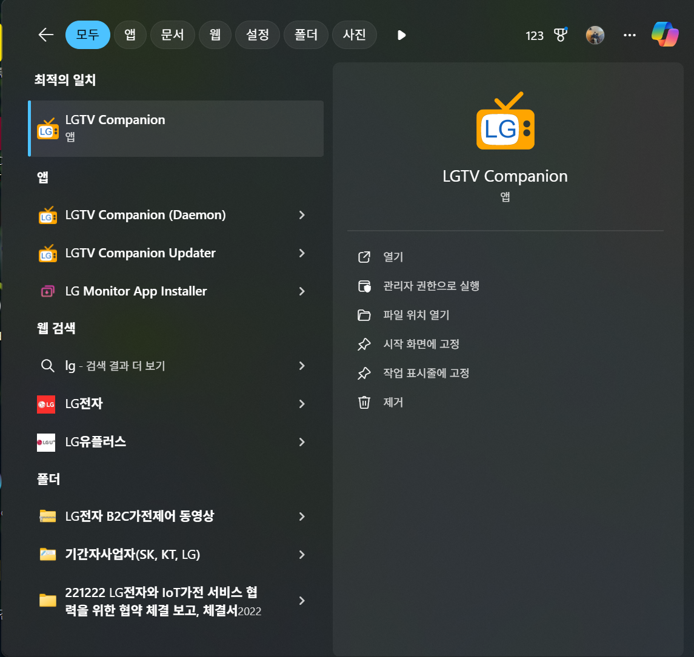Viewport: 694px width, 657px height.
Task: Expand 기간자사업자(SK, KT, LG) chevron
Action: pyautogui.click(x=302, y=555)
